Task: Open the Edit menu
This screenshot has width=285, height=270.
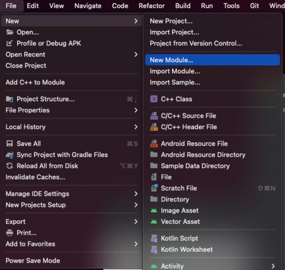Action: coord(32,6)
